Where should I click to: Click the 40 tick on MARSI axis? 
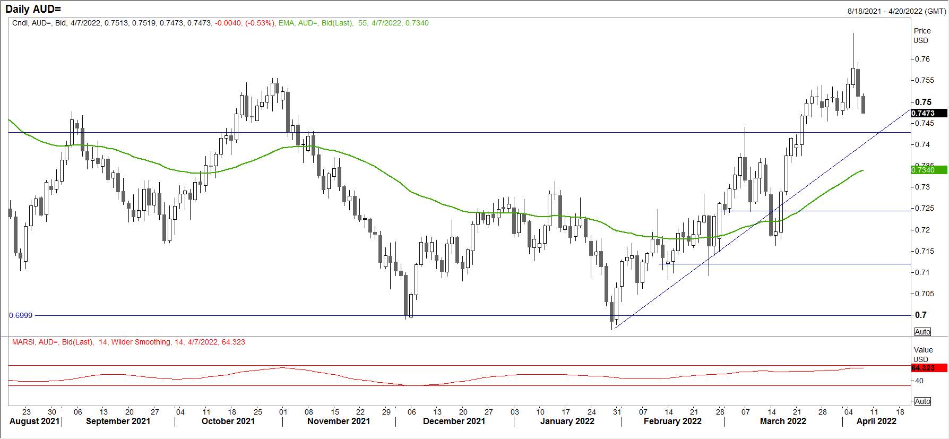(919, 381)
